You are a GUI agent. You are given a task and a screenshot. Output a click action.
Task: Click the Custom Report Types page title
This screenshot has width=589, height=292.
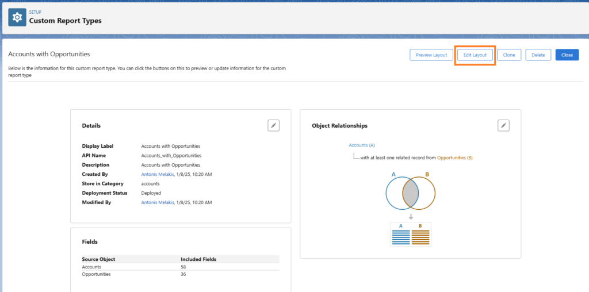[66, 21]
